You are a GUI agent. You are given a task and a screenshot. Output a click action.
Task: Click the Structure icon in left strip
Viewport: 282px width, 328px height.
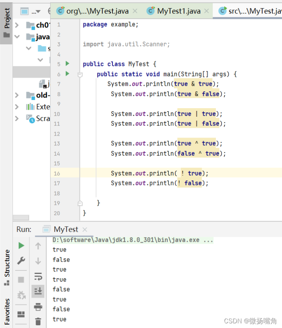(7, 283)
